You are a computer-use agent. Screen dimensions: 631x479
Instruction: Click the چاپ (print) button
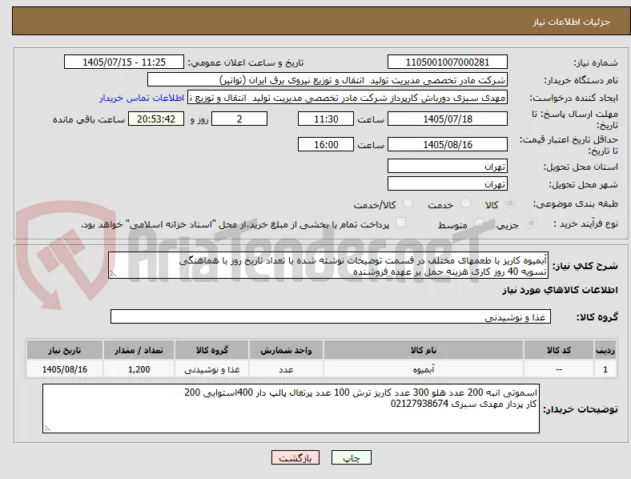point(352,457)
